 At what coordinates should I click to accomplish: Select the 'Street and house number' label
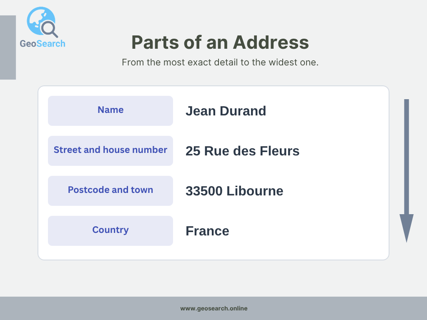pos(111,151)
